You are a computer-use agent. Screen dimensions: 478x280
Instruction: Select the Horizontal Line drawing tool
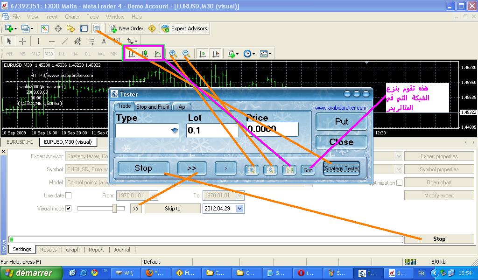52,41
